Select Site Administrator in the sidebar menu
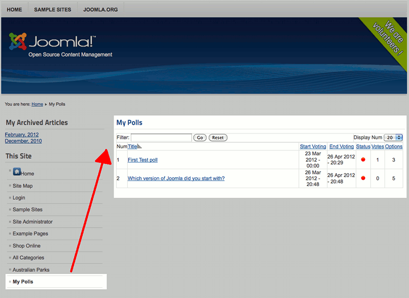Screen dimensions: 409x298 coord(33,222)
